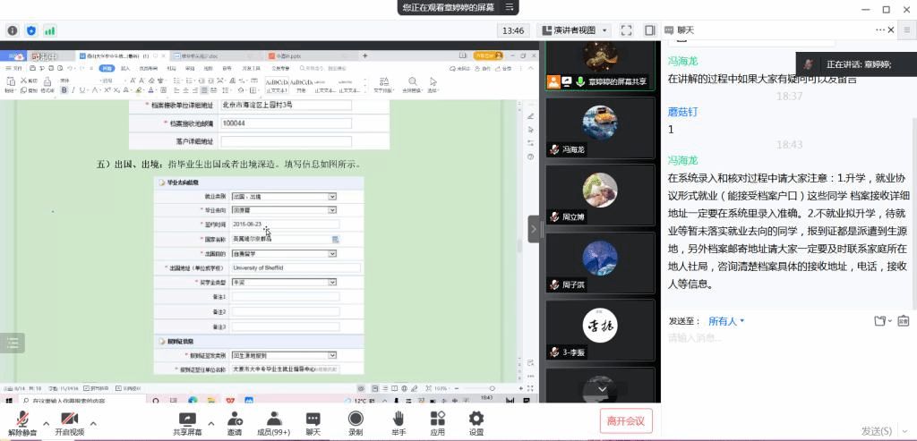Open the 应用 apps panel
The image size is (917, 441).
437,419
